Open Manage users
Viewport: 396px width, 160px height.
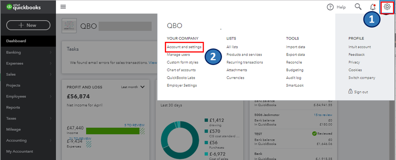pos(178,55)
